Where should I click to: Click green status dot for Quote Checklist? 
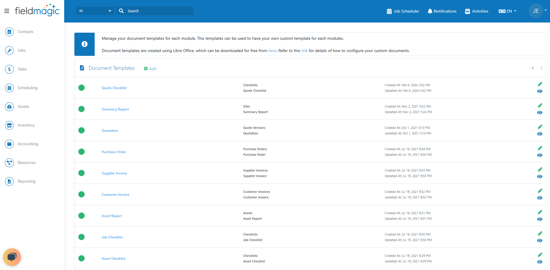[81, 88]
